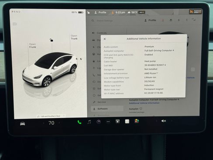Tap the home icon in settings header
Image resolution: width=213 pixels, height=160 pixels.
coord(171,20)
